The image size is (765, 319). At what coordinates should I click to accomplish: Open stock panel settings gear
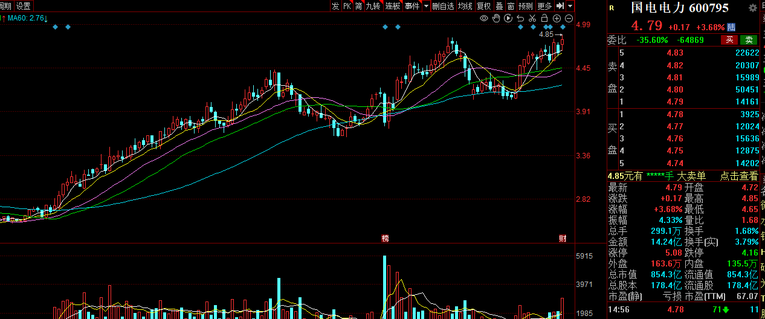pyautogui.click(x=752, y=8)
